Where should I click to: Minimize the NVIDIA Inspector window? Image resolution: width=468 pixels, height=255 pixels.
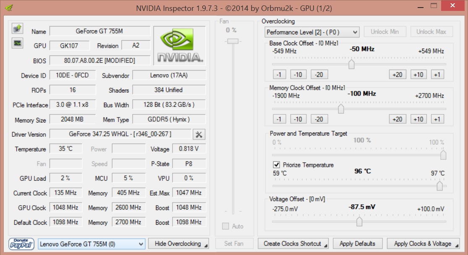coord(421,7)
